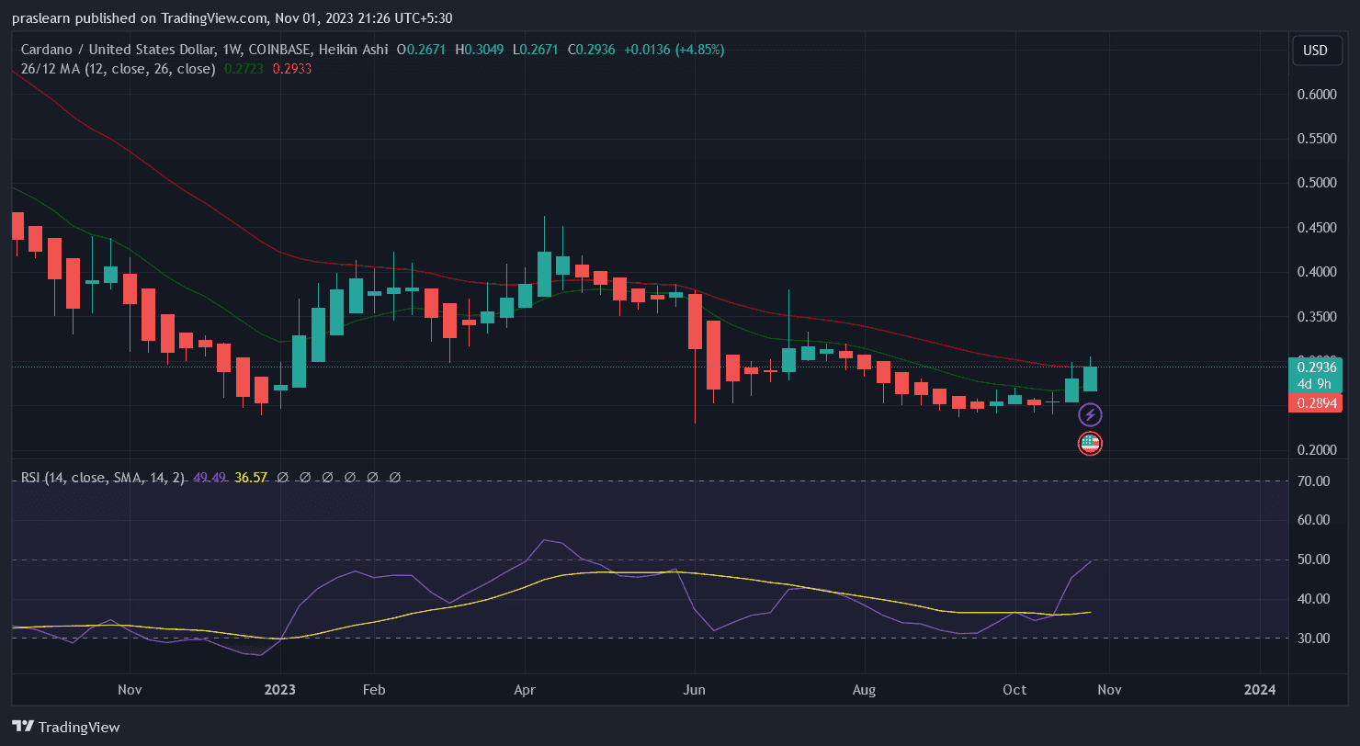Click the US flag economic event icon
This screenshot has width=1360, height=746.
coord(1089,444)
